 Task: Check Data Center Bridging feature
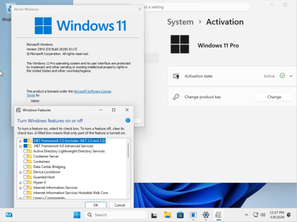tap(26, 167)
